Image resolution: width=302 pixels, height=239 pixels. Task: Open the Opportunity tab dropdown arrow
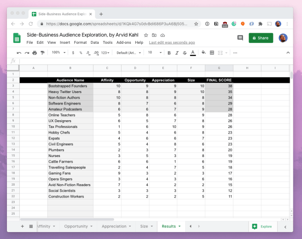pos(91,226)
